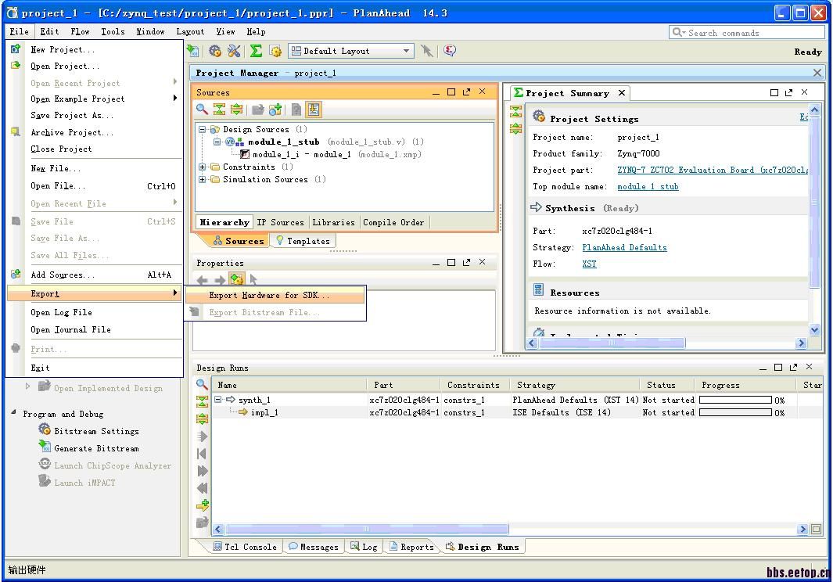833x582 pixels.
Task: Click Add Sources icon in Sources toolbar
Action: point(275,110)
